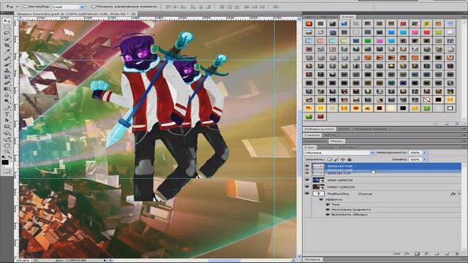Toggle the Автовыбор checkbox
Image resolution: width=468 pixels, height=263 pixels.
pyautogui.click(x=26, y=7)
